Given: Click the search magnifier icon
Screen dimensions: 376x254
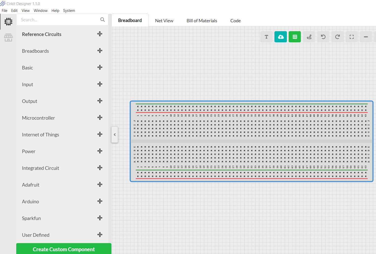Looking at the screenshot, I should tap(103, 20).
